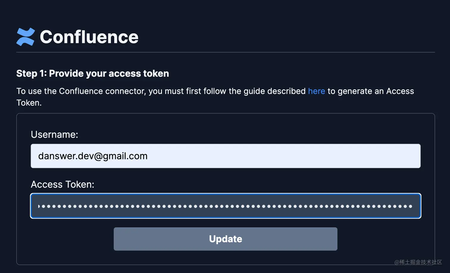The width and height of the screenshot is (450, 273).
Task: Click the watermark text in bottom corner
Action: 418,262
